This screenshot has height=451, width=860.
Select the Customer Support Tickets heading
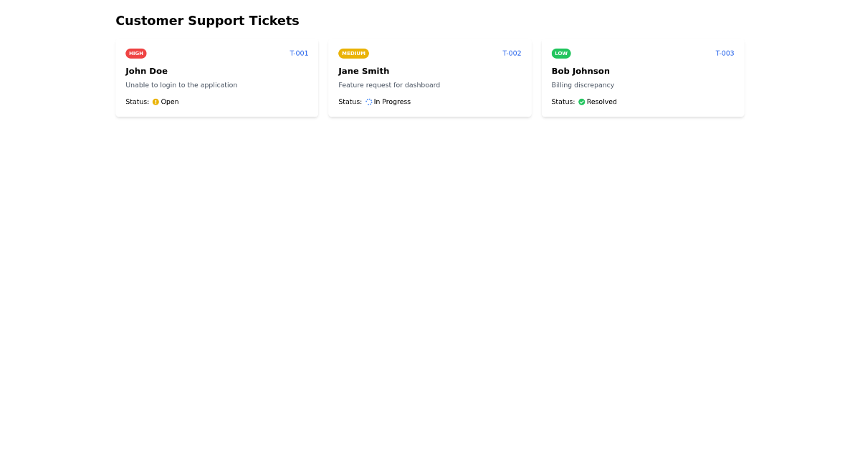coord(207,20)
